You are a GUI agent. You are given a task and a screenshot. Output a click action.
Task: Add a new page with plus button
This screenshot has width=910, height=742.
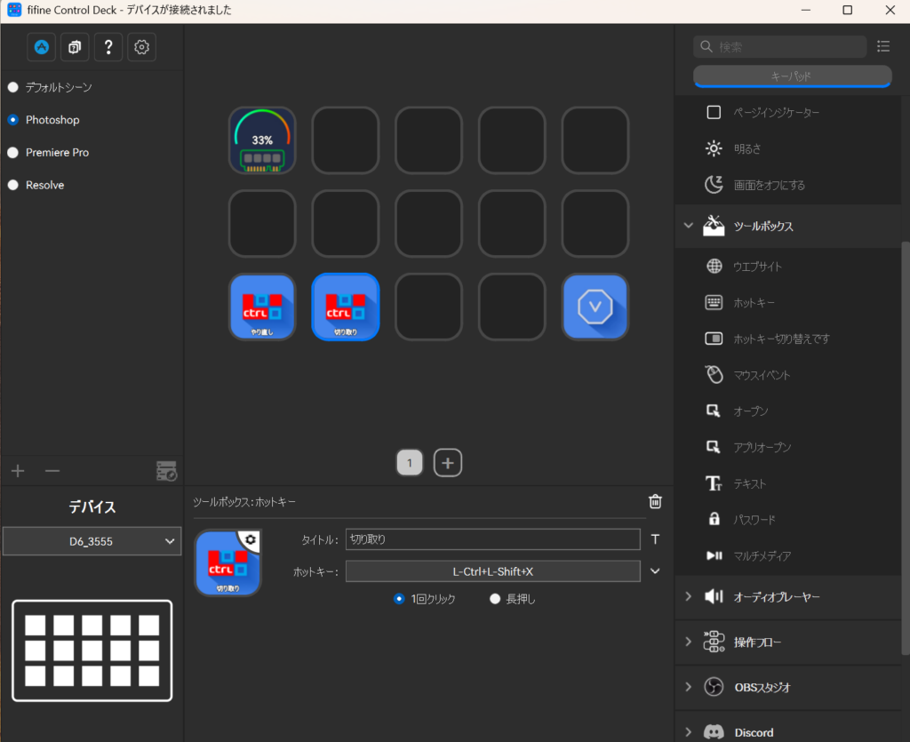coord(448,463)
